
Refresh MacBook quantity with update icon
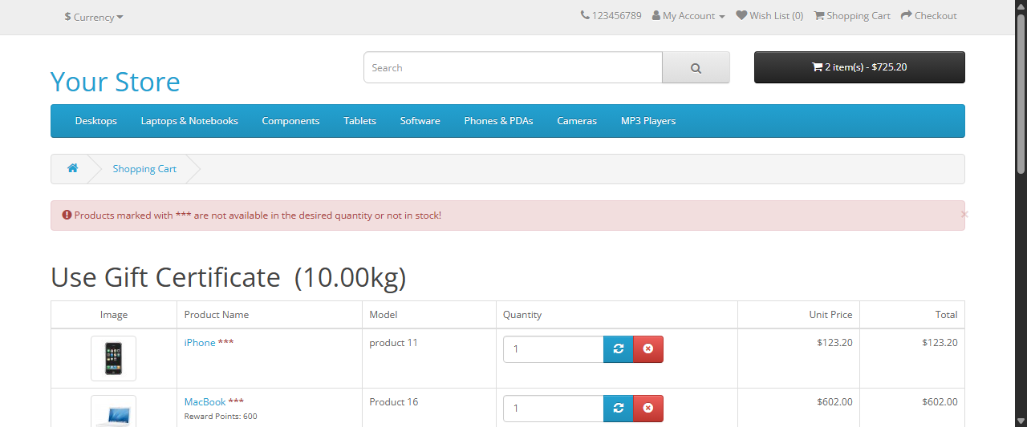point(618,409)
